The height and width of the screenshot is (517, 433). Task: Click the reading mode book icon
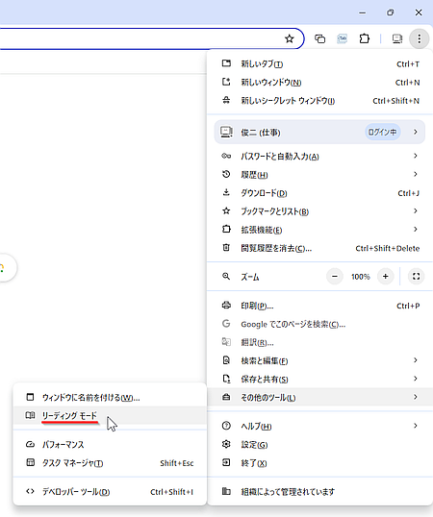click(30, 415)
